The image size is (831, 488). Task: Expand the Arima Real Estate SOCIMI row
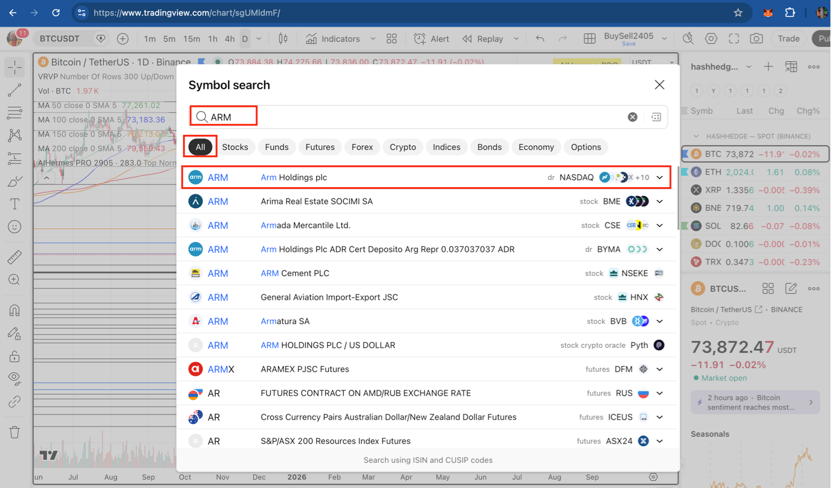(x=659, y=201)
